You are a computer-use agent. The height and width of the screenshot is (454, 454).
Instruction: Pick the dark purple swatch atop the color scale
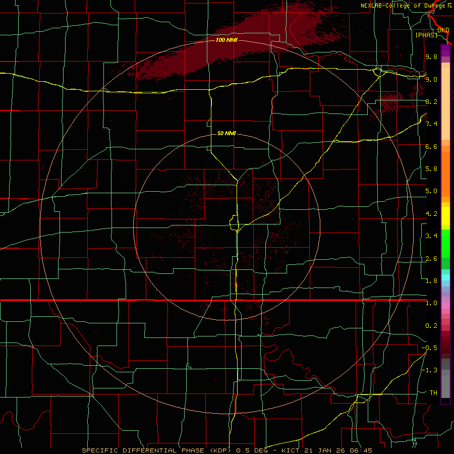pos(445,50)
